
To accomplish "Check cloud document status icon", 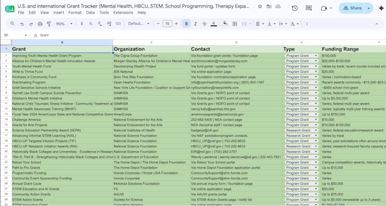I will click(278, 7).
